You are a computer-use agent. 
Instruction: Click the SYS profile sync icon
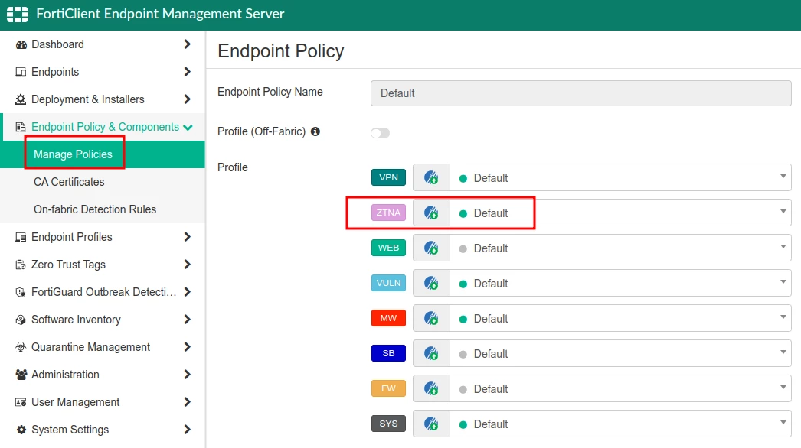[431, 424]
